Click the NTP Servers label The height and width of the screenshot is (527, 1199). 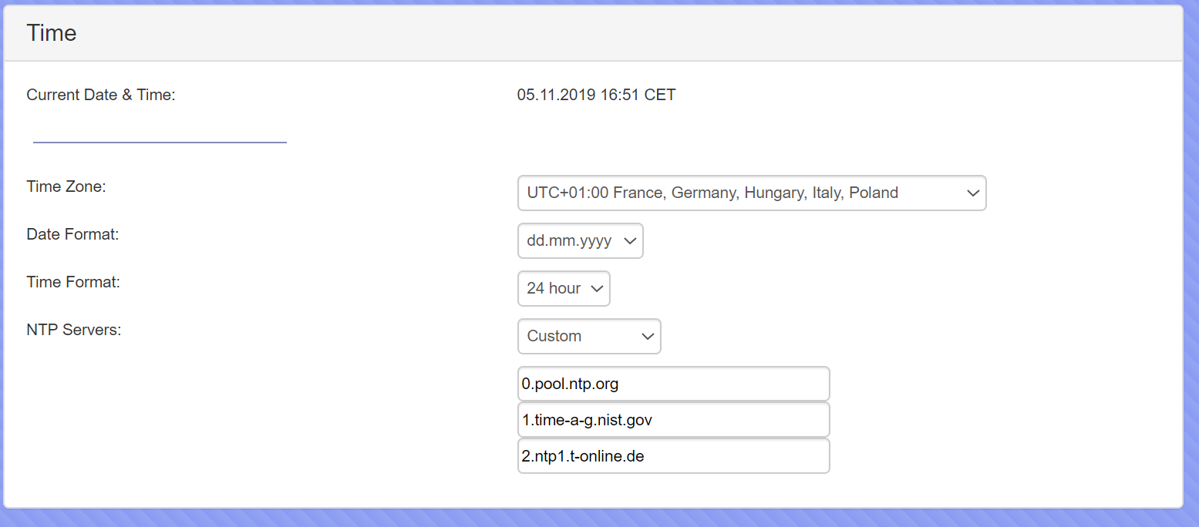[74, 330]
